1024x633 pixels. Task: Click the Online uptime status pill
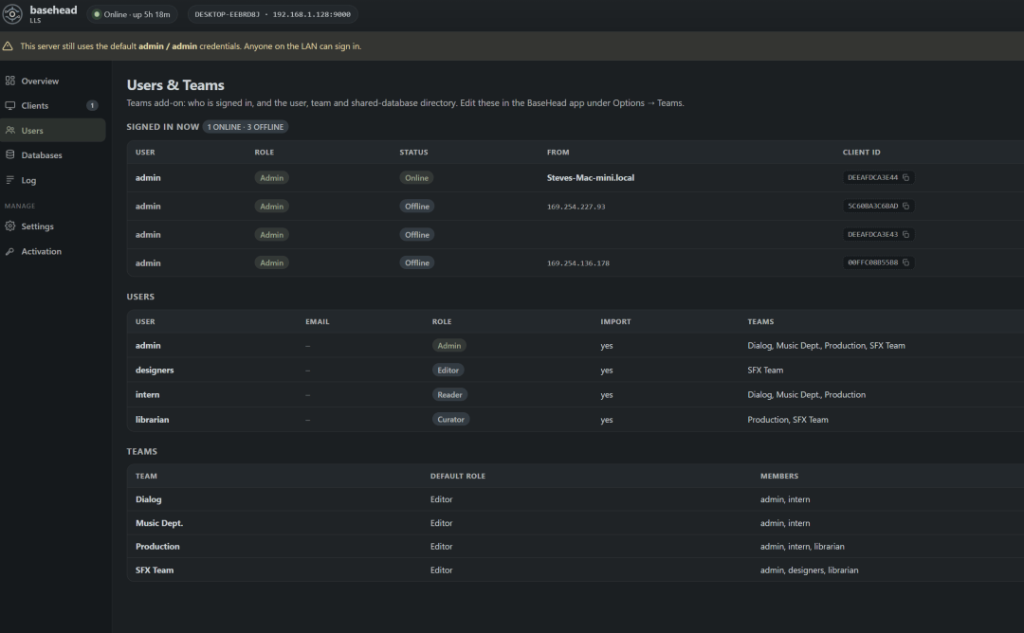click(132, 14)
